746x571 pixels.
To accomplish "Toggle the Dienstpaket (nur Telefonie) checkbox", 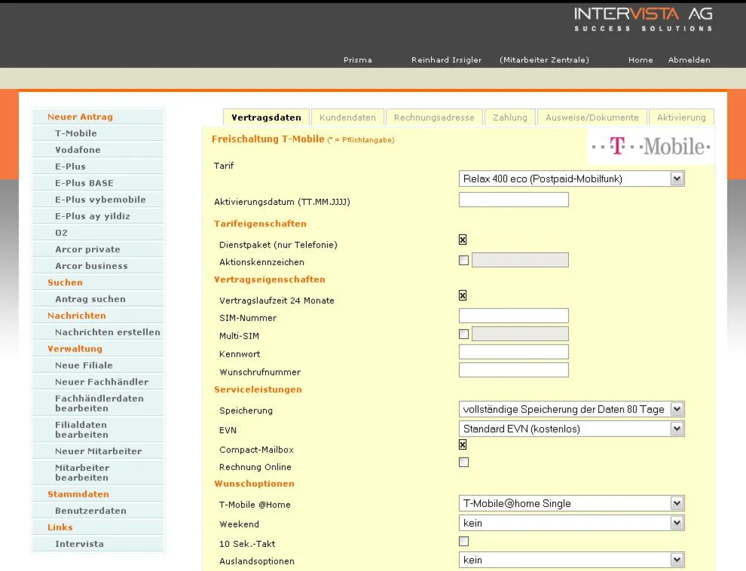I will (x=463, y=240).
